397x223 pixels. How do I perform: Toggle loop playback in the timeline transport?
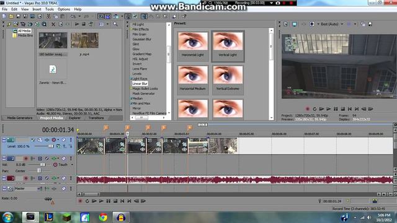coord(87,201)
